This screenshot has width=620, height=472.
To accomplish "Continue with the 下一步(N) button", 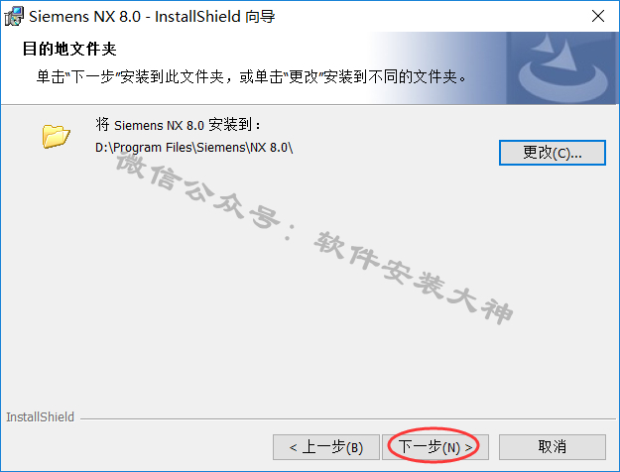I will [x=435, y=447].
